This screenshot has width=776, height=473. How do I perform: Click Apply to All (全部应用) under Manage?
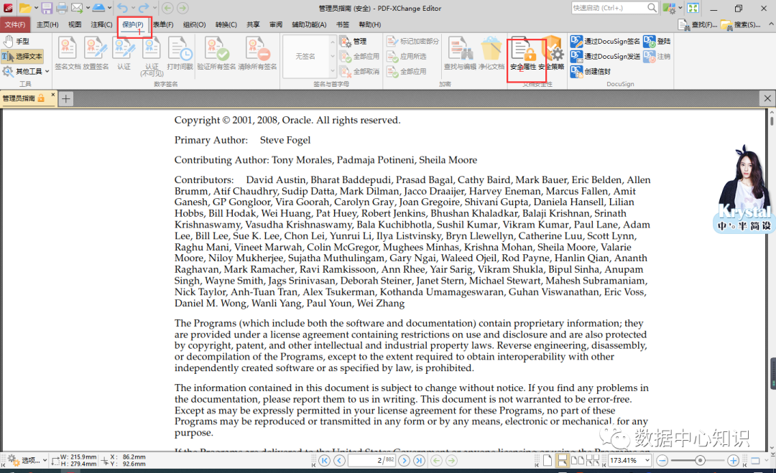point(360,57)
